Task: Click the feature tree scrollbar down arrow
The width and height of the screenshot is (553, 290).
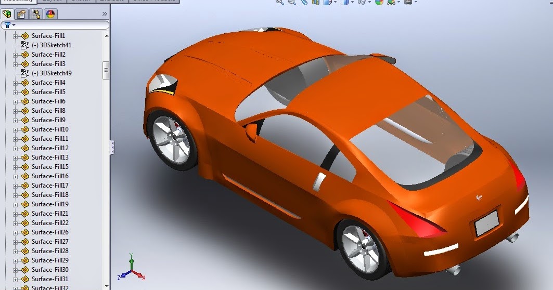Action: 106,286
